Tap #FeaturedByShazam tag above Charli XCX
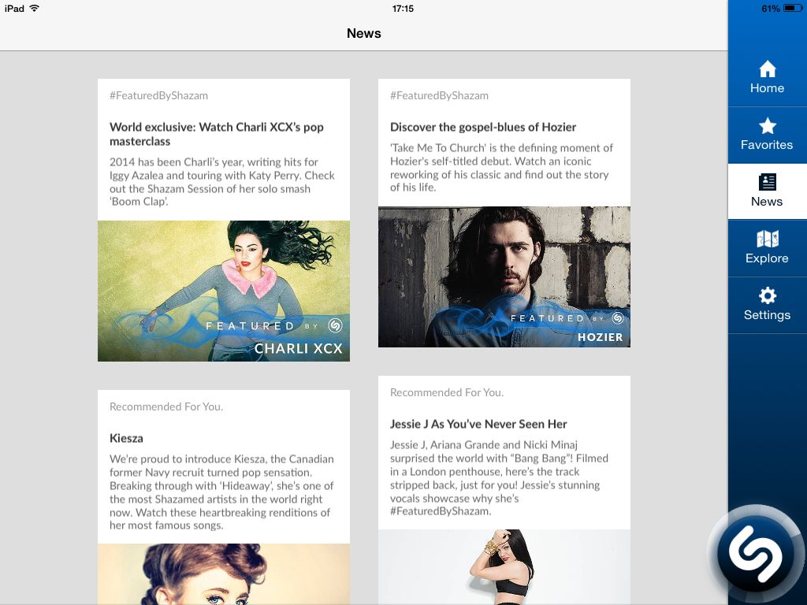807x605 pixels. tap(158, 95)
